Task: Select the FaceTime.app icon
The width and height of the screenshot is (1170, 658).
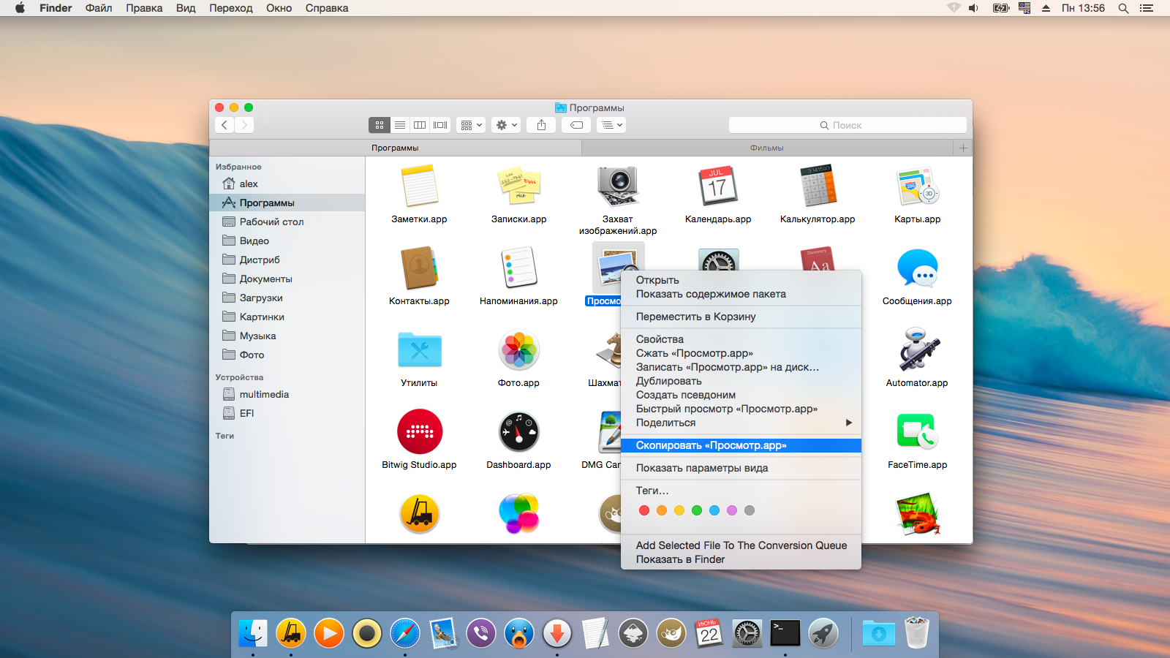Action: pyautogui.click(x=917, y=431)
